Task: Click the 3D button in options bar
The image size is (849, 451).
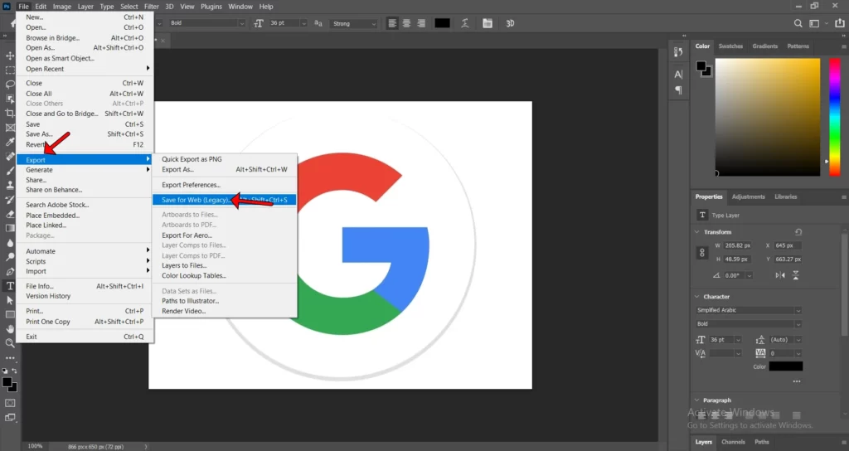Action: click(510, 23)
